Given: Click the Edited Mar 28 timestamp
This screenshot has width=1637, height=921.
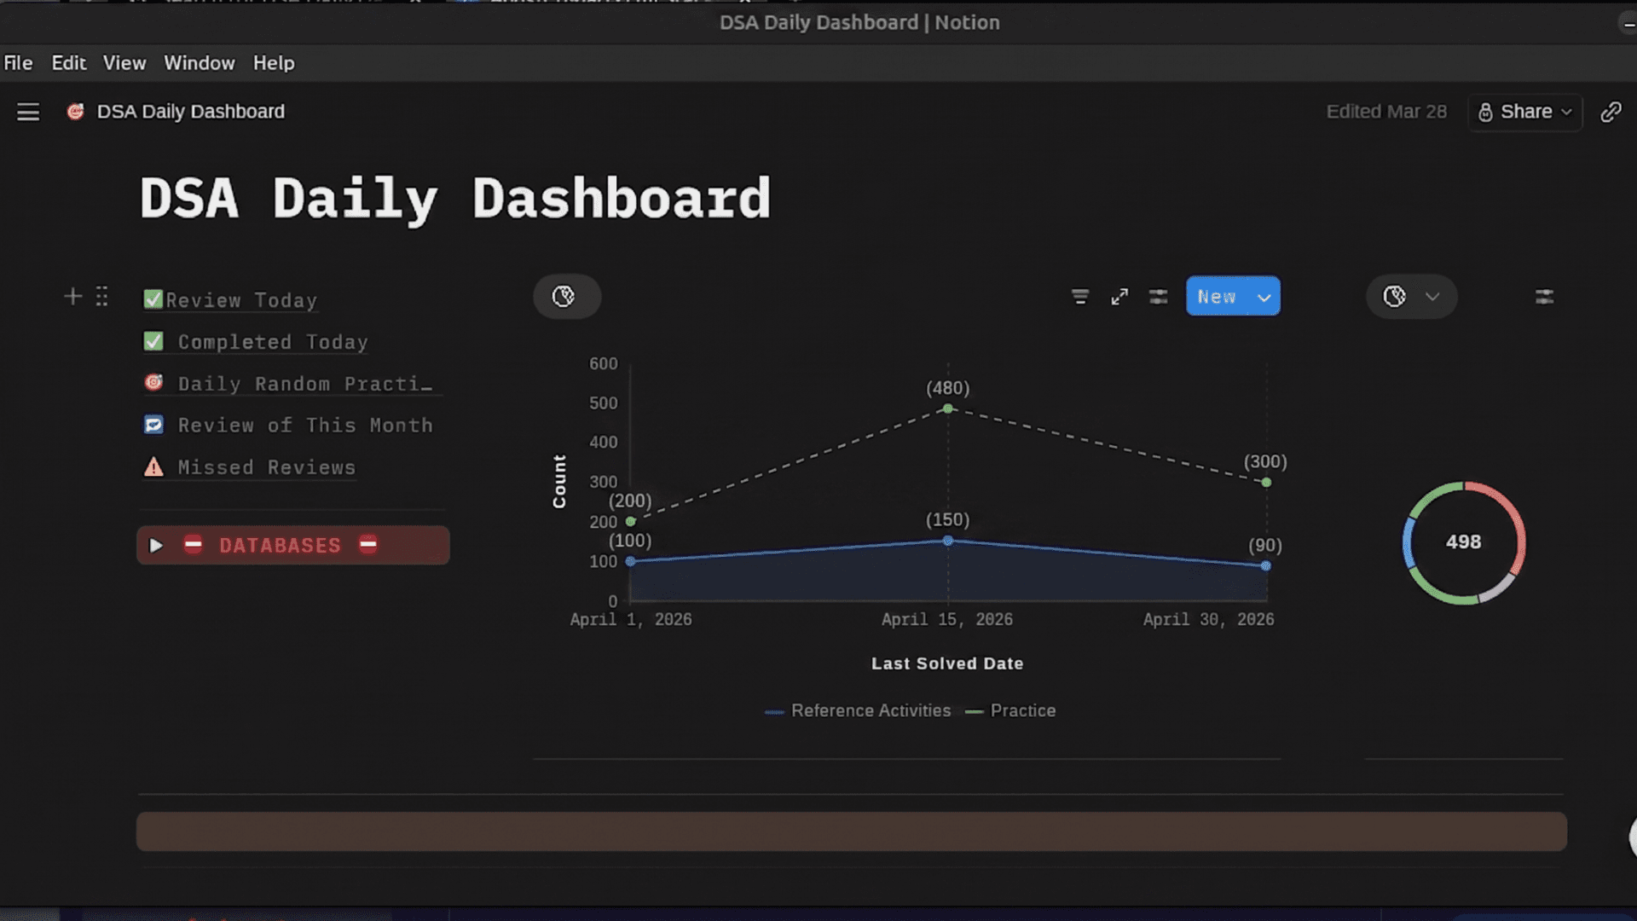Looking at the screenshot, I should point(1386,112).
